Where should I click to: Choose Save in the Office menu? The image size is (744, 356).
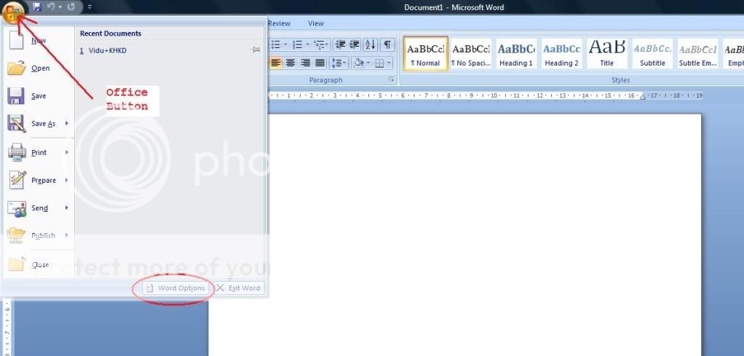click(x=39, y=96)
